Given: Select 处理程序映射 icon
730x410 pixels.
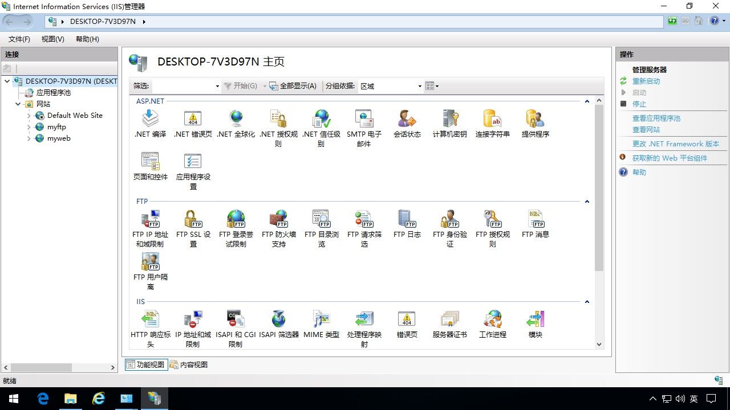Looking at the screenshot, I should pyautogui.click(x=364, y=329).
